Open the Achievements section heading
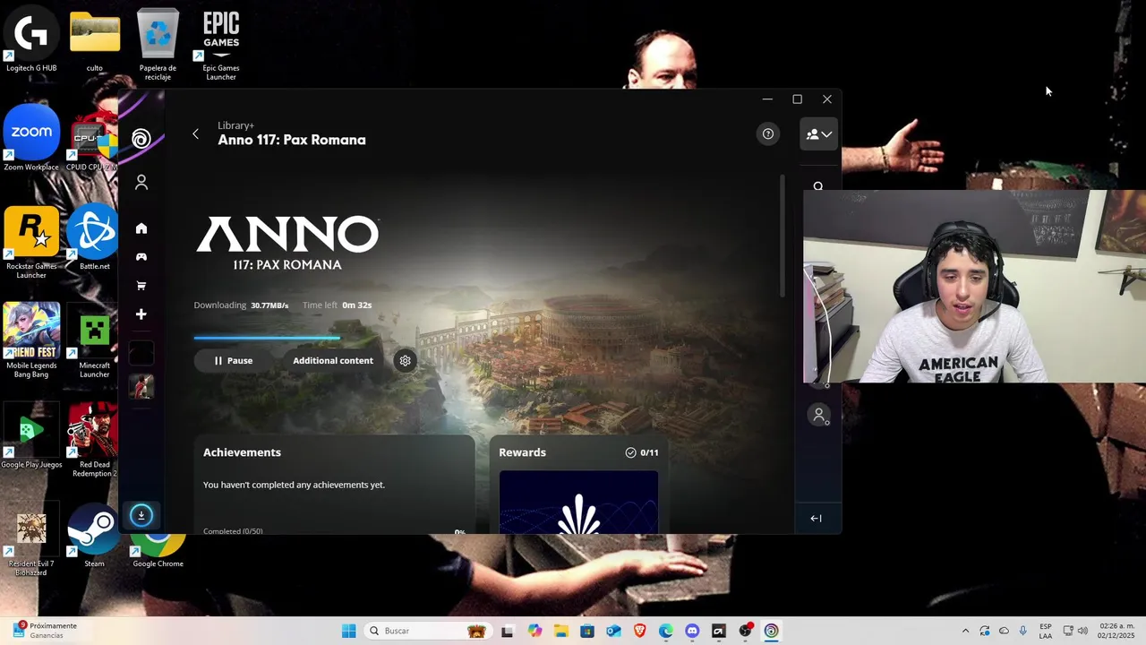1146x645 pixels. click(x=242, y=452)
